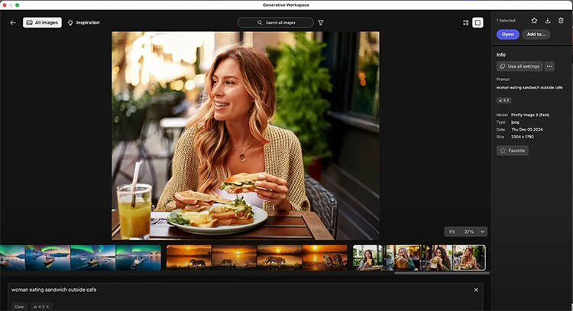573x311 pixels.
Task: Switch to single image view
Action: 478,23
